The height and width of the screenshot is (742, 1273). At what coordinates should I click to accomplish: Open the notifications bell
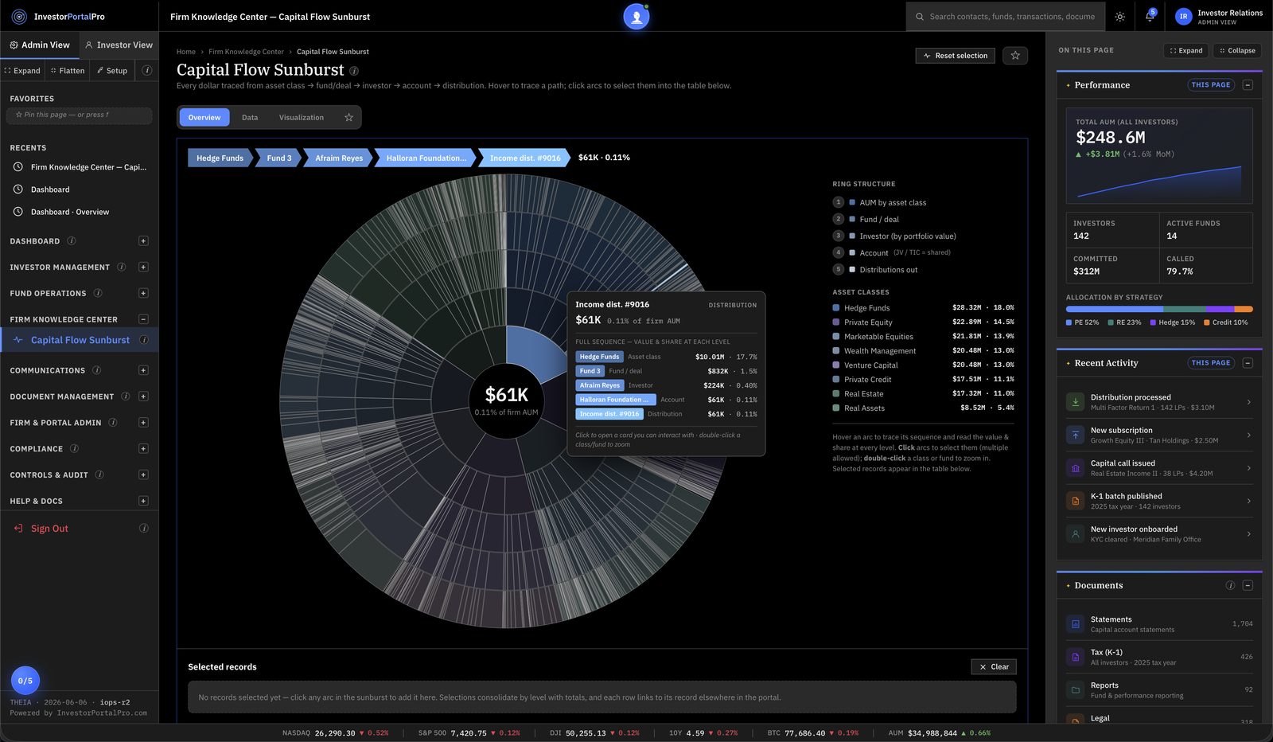(x=1150, y=16)
